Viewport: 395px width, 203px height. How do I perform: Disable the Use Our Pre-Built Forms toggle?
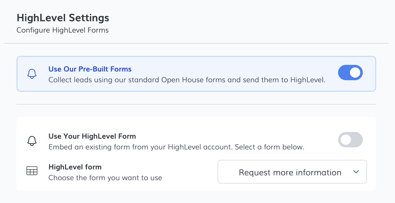point(350,73)
